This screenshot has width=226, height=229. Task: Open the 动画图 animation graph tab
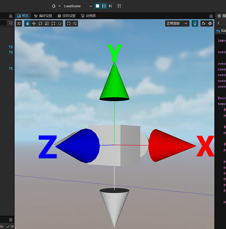88,16
